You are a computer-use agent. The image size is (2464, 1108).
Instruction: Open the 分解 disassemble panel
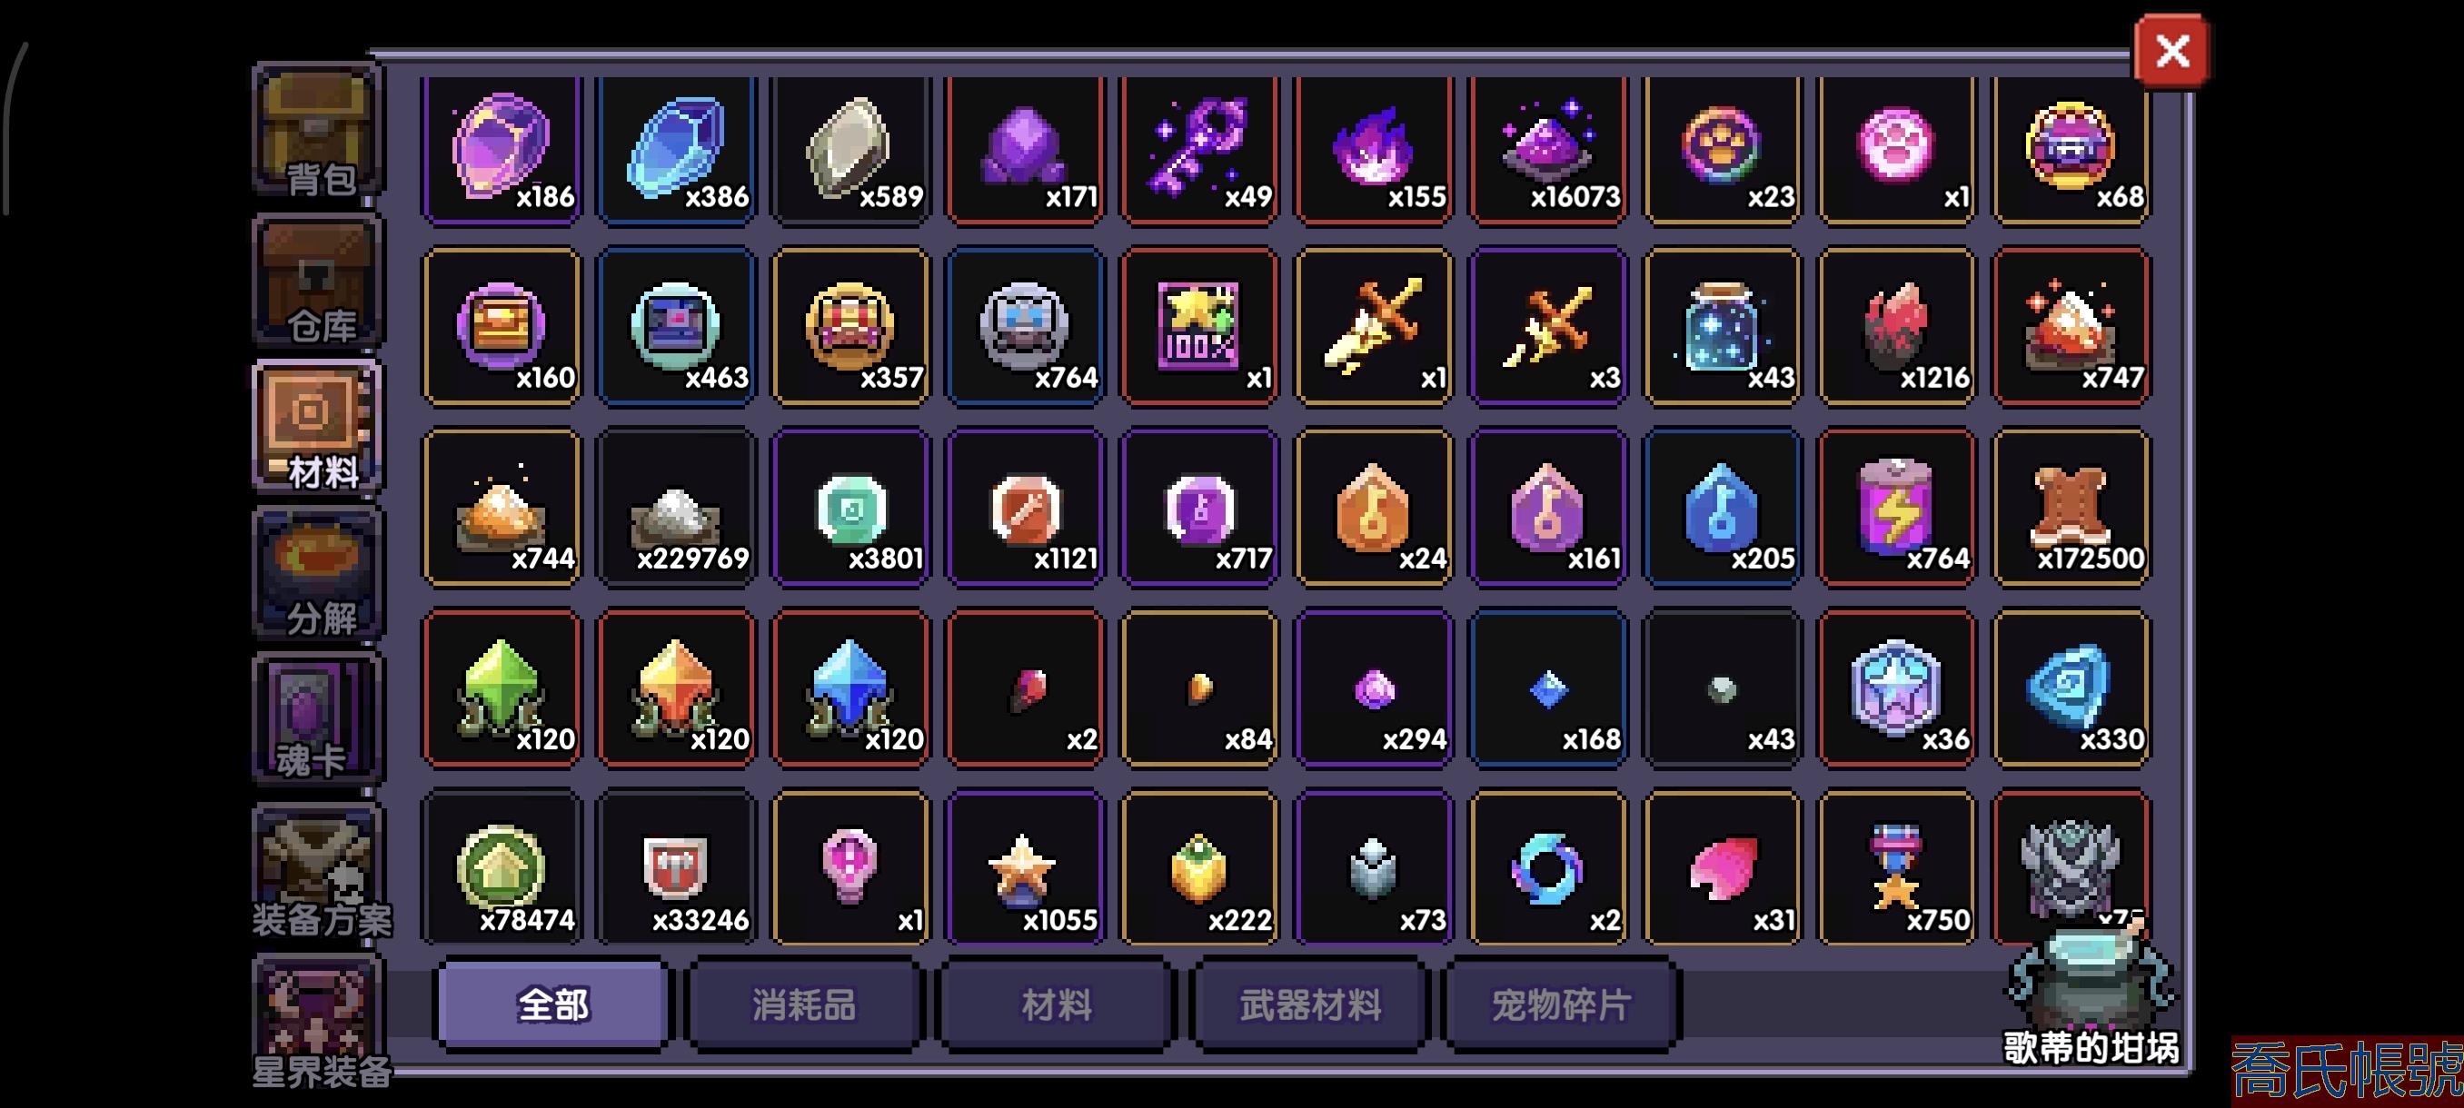(x=318, y=574)
